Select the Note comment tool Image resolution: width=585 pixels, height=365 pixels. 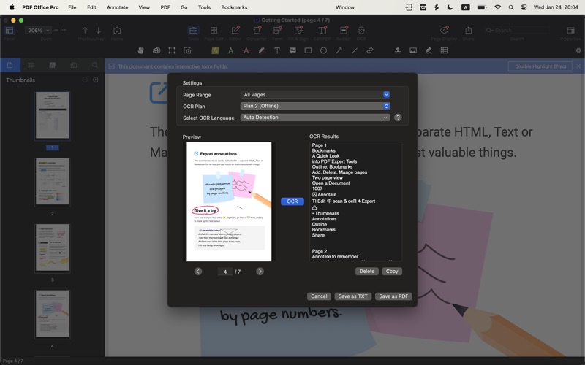pyautogui.click(x=292, y=50)
